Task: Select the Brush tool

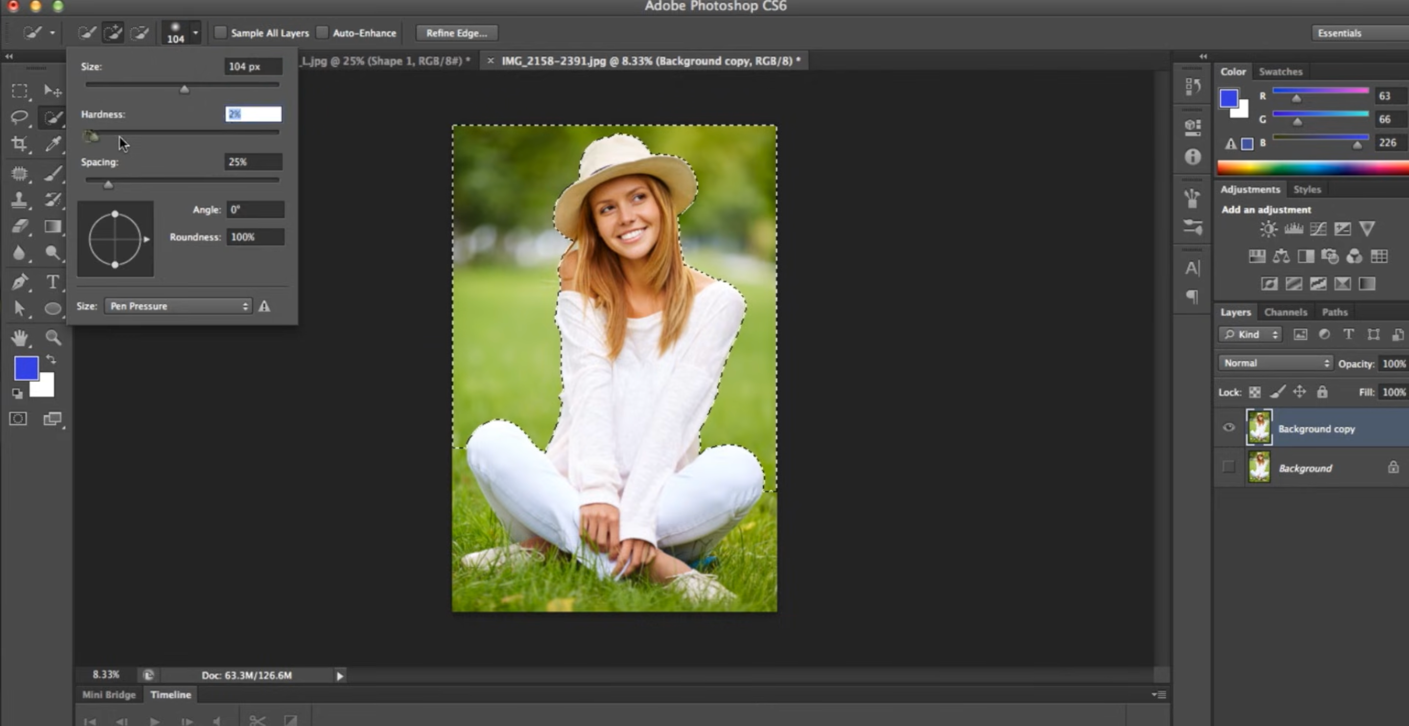Action: [52, 173]
